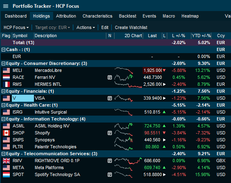Sort by the Last column header
This screenshot has height=183, width=231.
tap(153, 36)
